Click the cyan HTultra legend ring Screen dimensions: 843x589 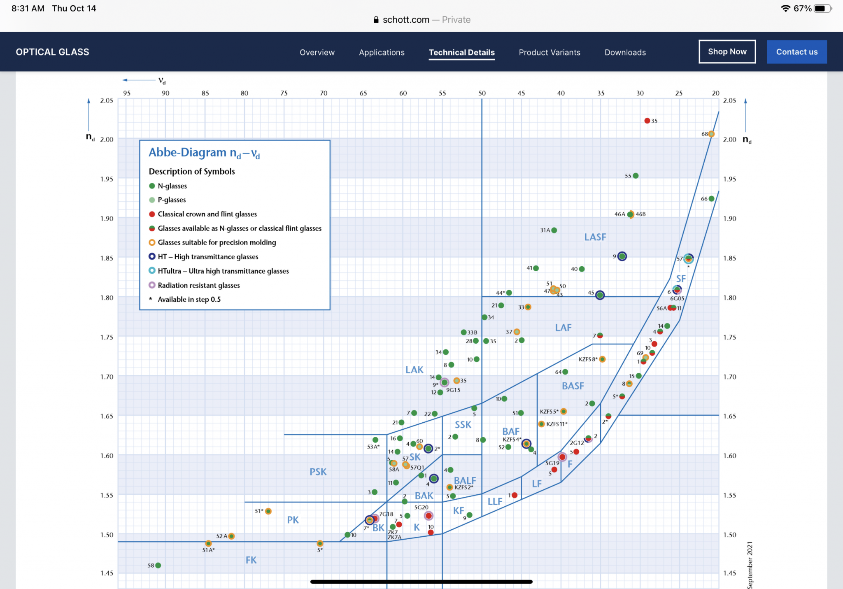152,271
